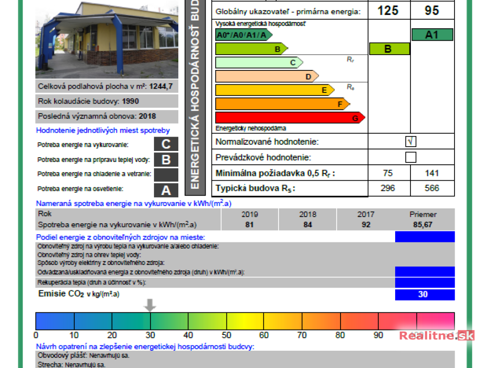Select the red G energy class arrow
The width and height of the screenshot is (491, 368).
[290, 117]
